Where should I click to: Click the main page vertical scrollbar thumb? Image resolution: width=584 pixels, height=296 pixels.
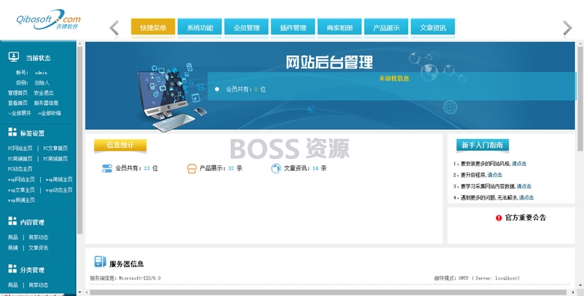(x=581, y=98)
